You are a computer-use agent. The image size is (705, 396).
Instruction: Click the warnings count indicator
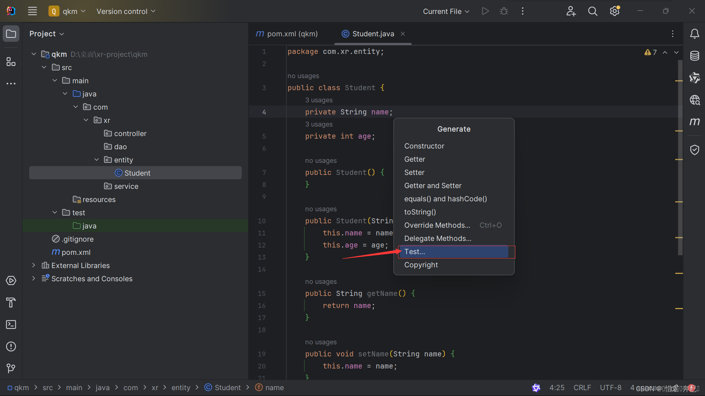tap(650, 52)
